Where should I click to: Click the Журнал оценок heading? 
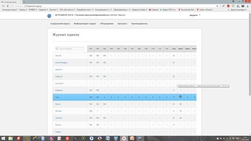[x=66, y=35]
